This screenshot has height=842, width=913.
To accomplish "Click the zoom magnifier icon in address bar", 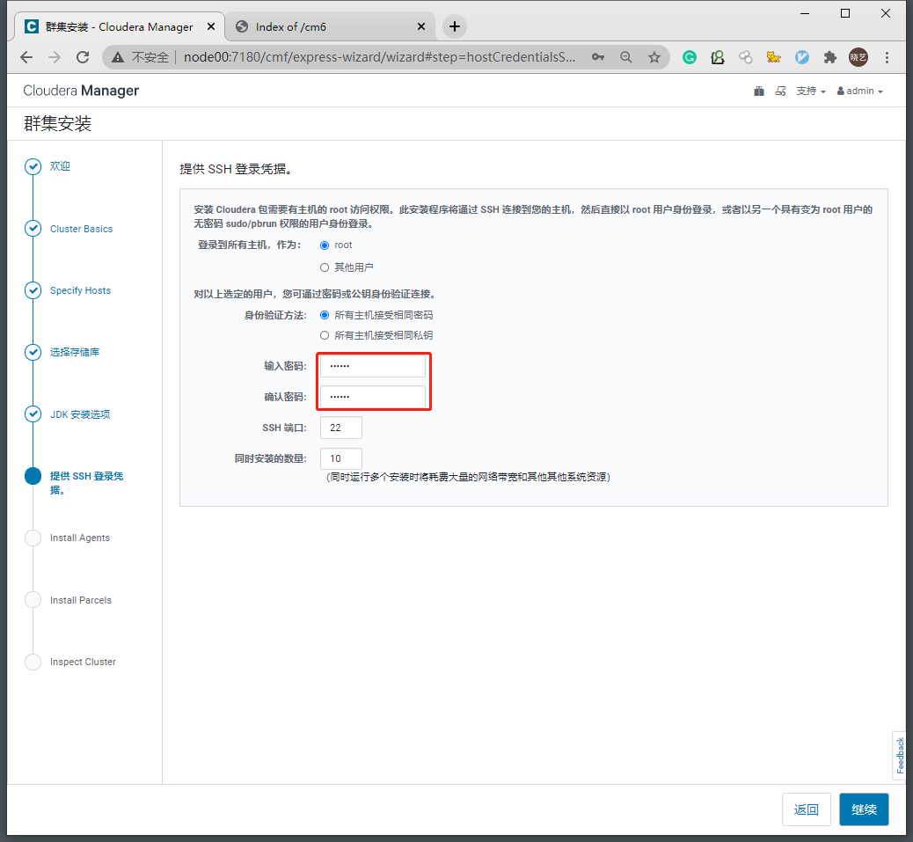I will pos(626,57).
